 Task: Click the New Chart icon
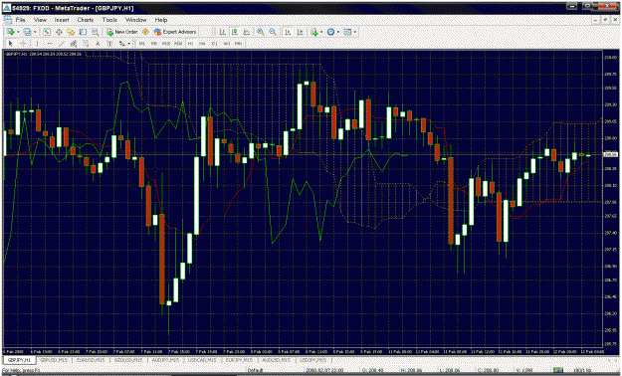point(11,32)
